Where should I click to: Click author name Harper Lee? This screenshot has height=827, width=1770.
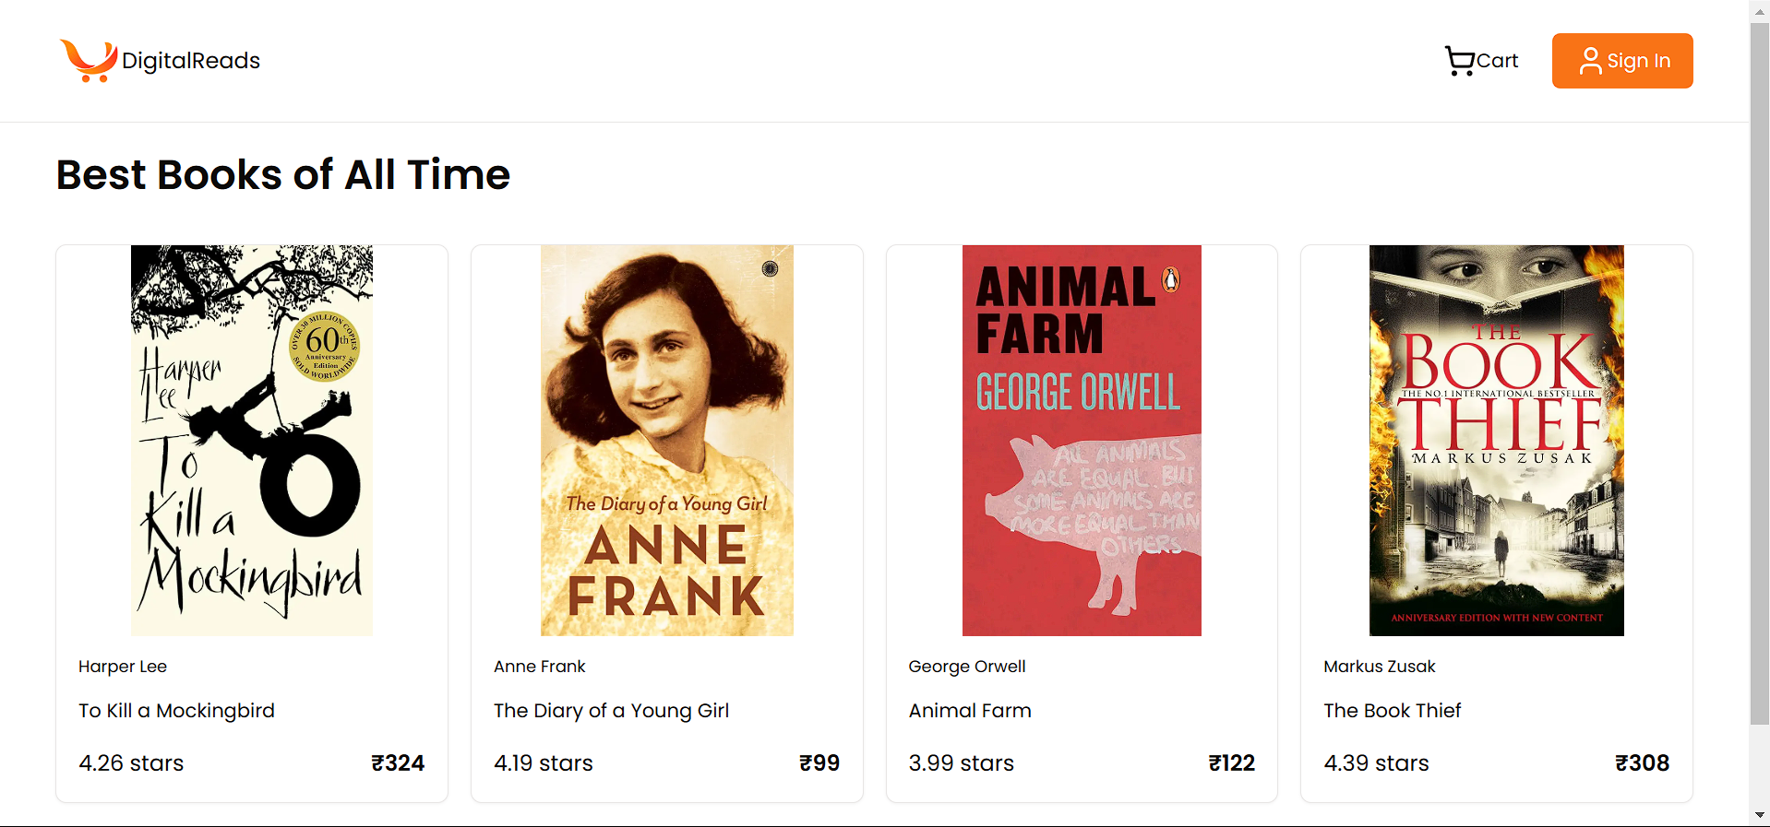coord(123,667)
